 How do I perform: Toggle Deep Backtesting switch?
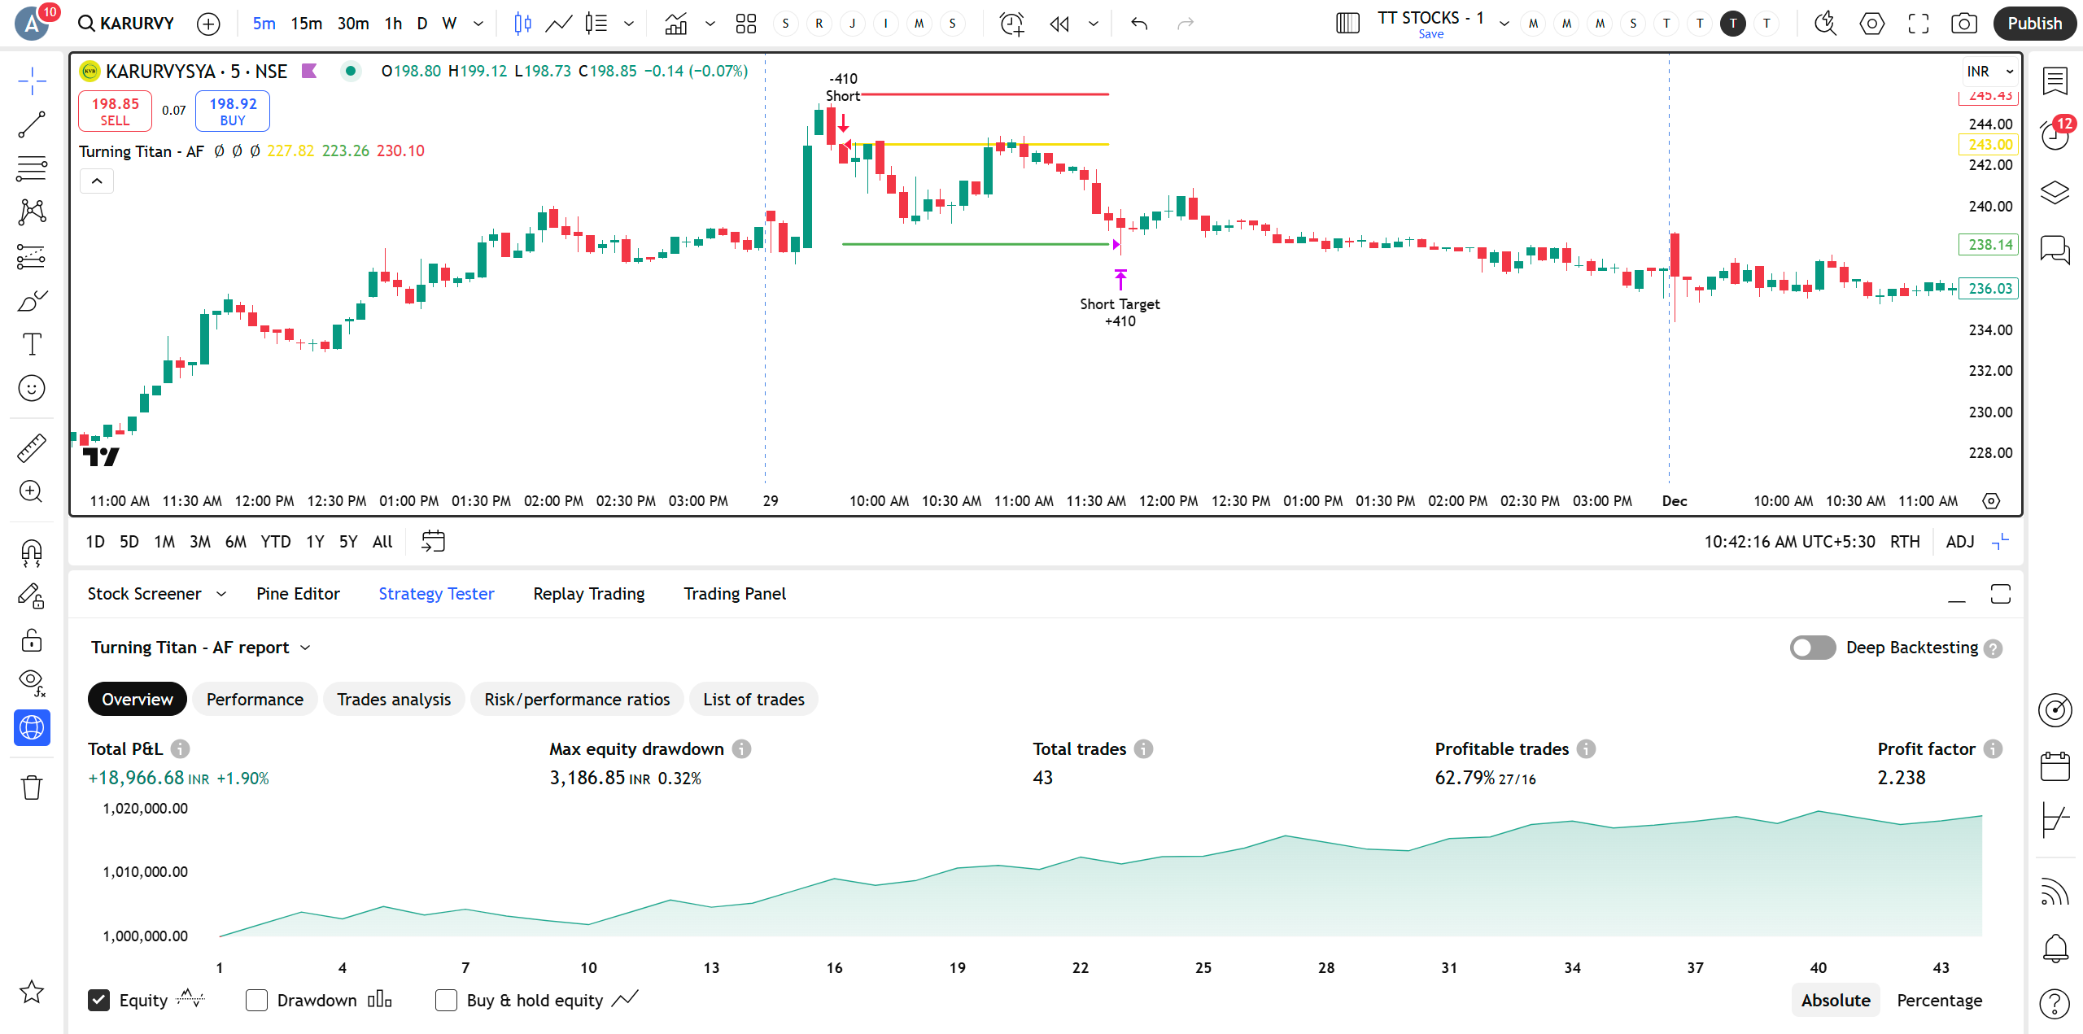click(x=1813, y=648)
